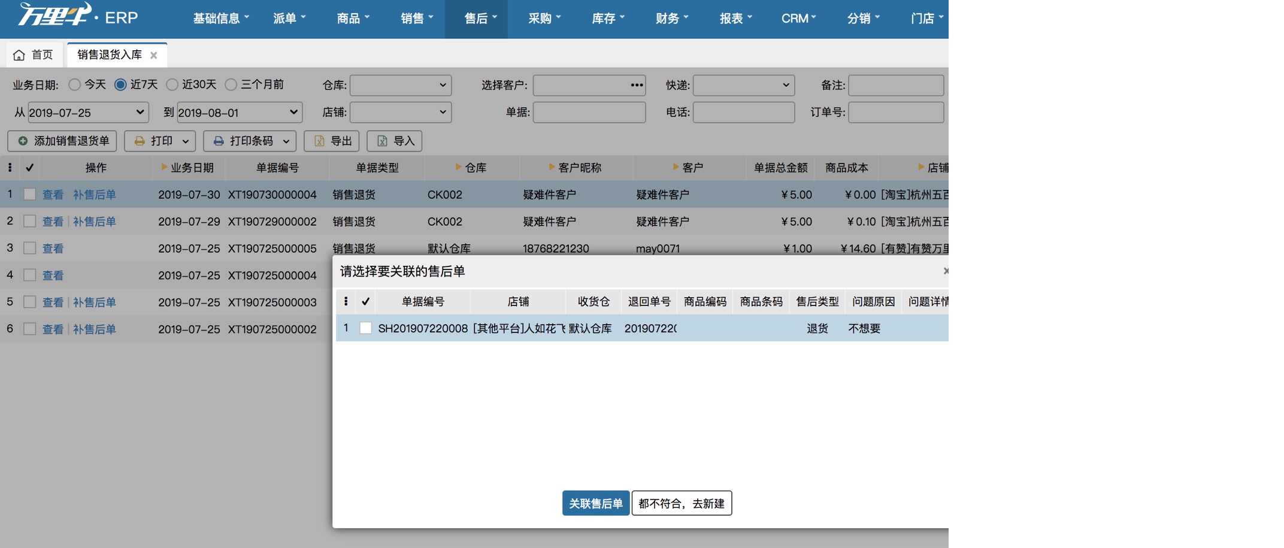1284x548 pixels.
Task: Focus the 订单号 input field
Action: pos(896,112)
